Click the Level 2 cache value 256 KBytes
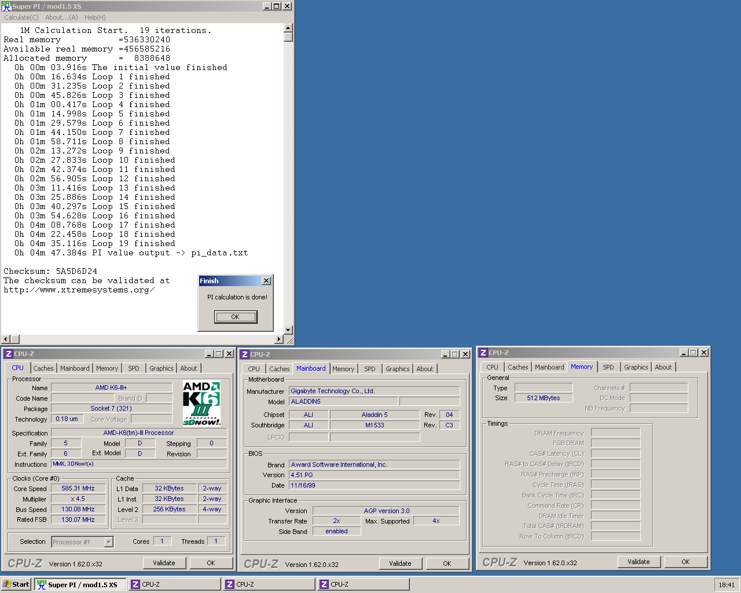The width and height of the screenshot is (741, 593). (169, 509)
